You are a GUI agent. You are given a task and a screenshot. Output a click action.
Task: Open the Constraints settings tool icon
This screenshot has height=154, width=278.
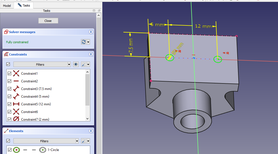pos(84,65)
